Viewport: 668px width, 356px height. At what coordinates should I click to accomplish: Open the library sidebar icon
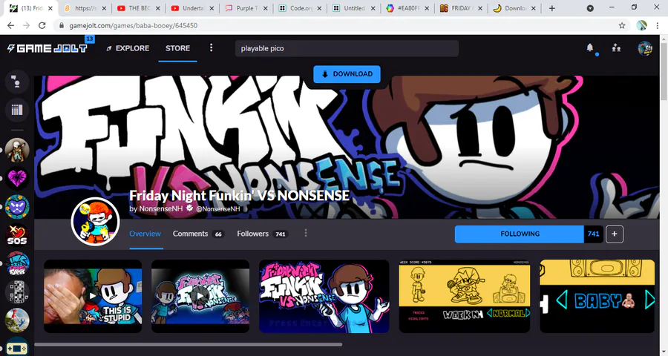point(17,110)
